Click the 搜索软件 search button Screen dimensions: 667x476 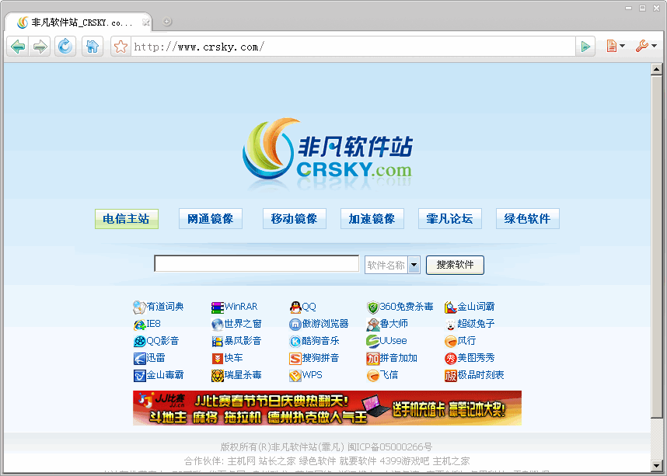coord(455,265)
